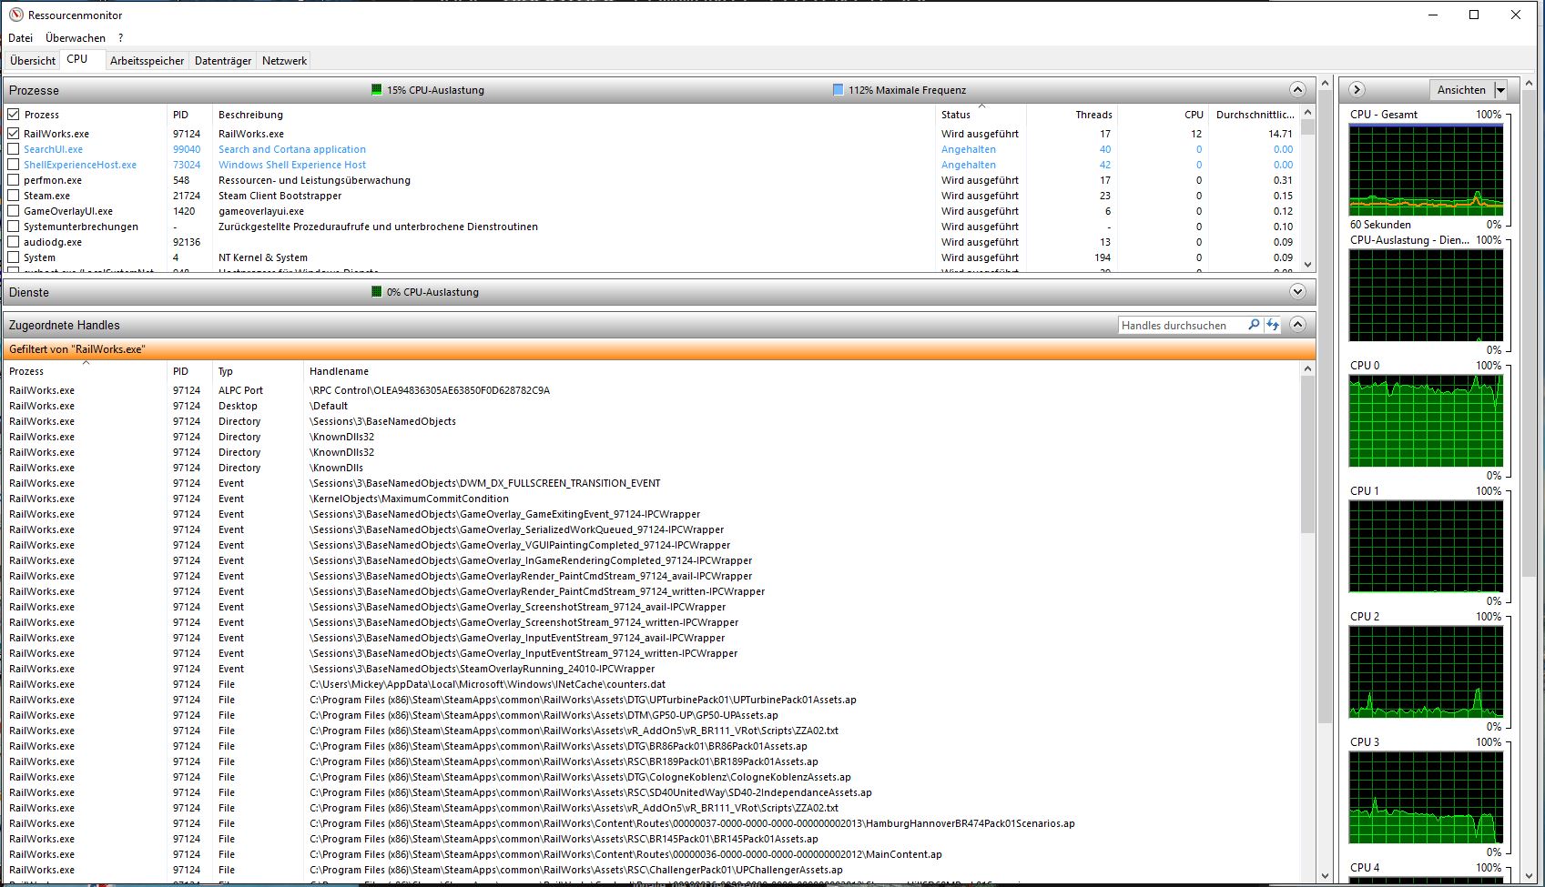
Task: Select the System process row name
Action: coord(39,257)
